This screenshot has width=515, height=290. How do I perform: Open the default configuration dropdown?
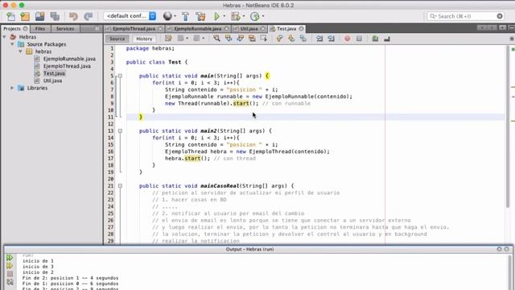coord(130,16)
